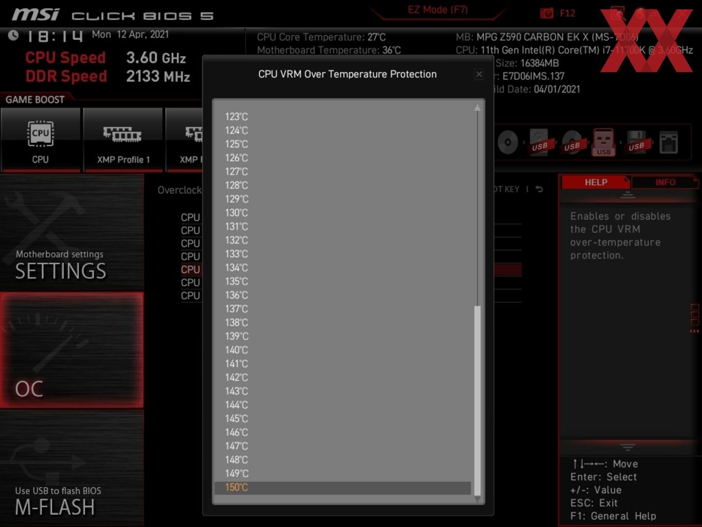This screenshot has height=527, width=702.
Task: Select the 150°C temperature option
Action: tap(343, 487)
